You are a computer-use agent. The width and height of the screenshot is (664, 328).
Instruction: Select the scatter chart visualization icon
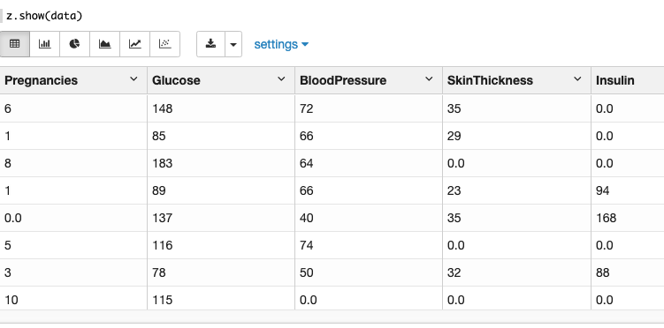click(164, 44)
